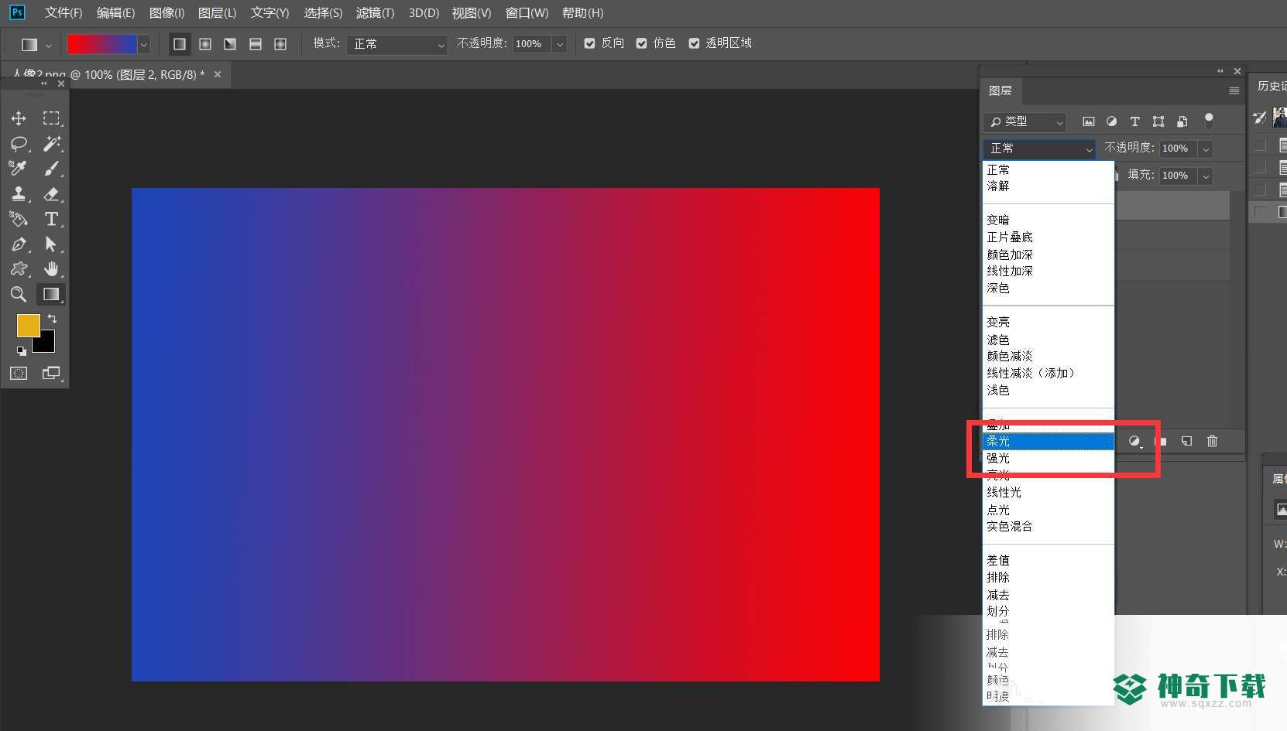Screen dimensions: 1287x731
Task: Click the foreground yellow color swatch
Action: pos(28,325)
